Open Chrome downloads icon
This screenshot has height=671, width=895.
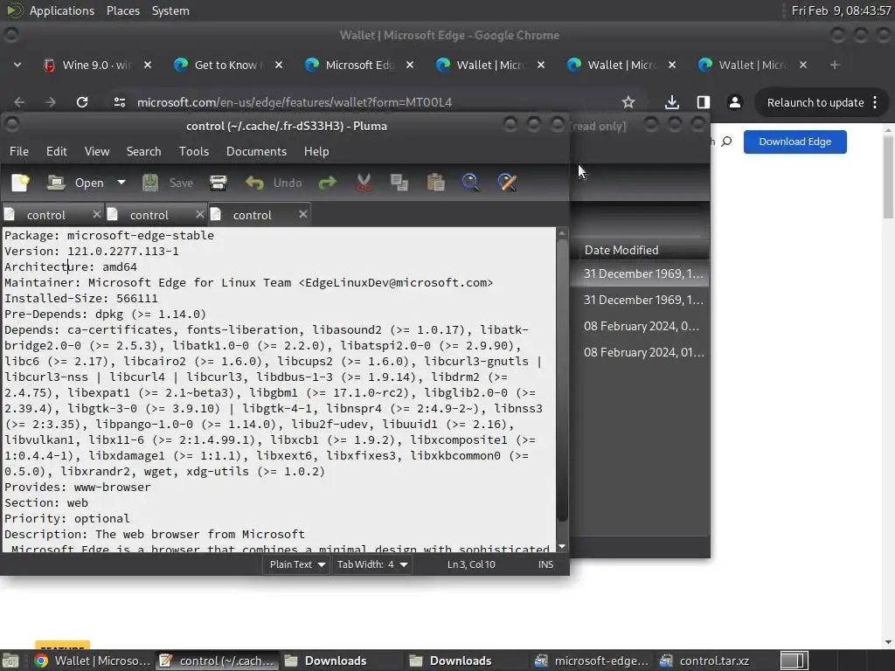[672, 102]
